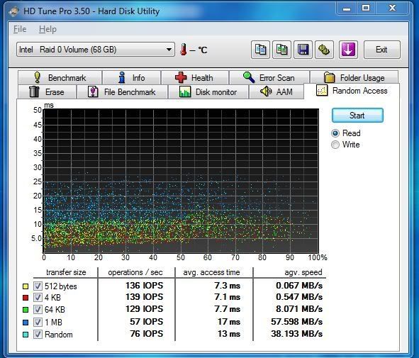Disable the 1 MB checkbox
Image resolution: width=419 pixels, height=358 pixels.
click(x=38, y=322)
